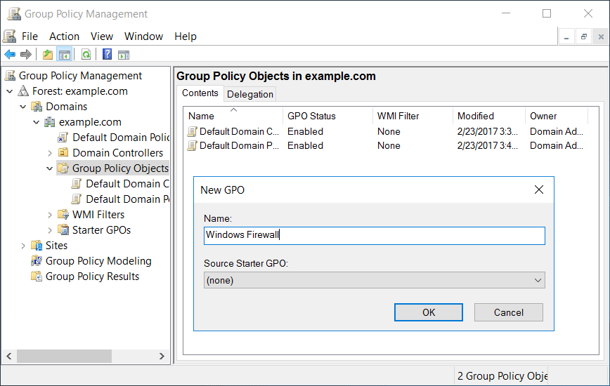Click Cancel in New GPO dialog
610x386 pixels.
pos(509,312)
